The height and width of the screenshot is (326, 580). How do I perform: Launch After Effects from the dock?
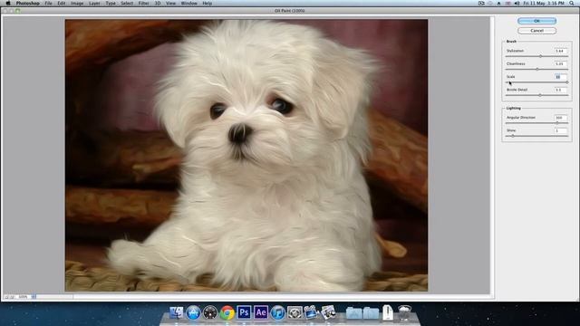pos(261,312)
